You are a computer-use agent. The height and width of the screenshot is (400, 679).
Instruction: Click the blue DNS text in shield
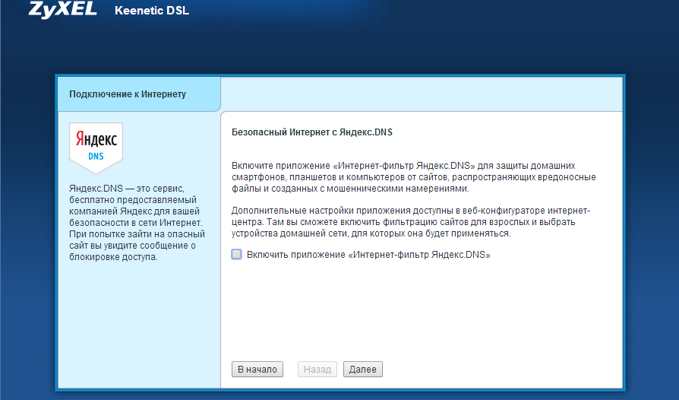(96, 156)
